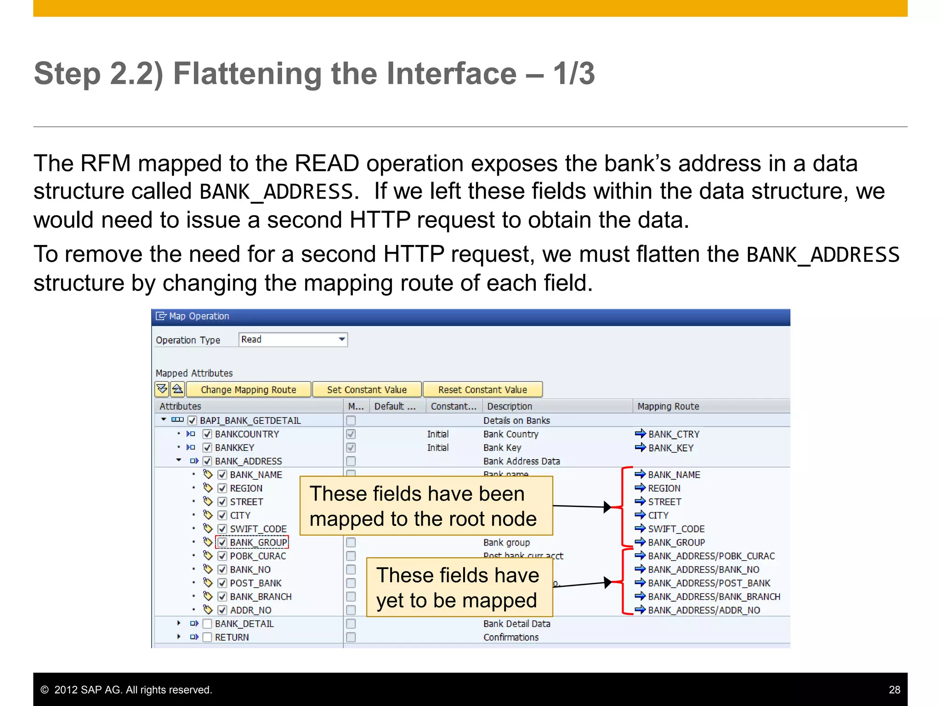Viewport: 941px width, 706px height.
Task: Select the ADDR_NO tree row
Action: point(250,610)
